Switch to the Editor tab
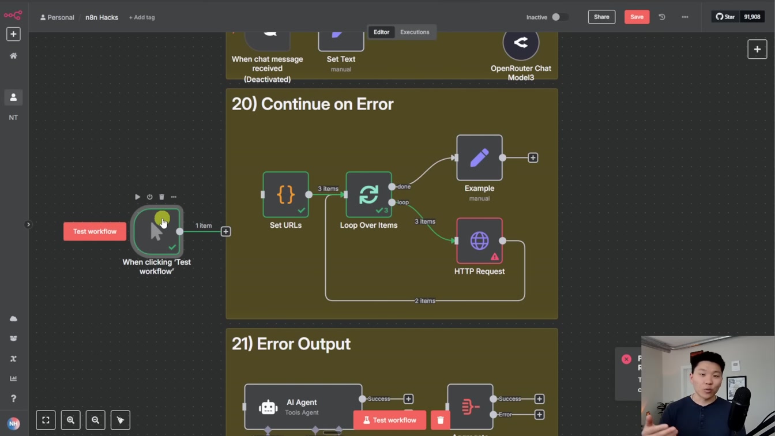Image resolution: width=775 pixels, height=436 pixels. coord(381,32)
